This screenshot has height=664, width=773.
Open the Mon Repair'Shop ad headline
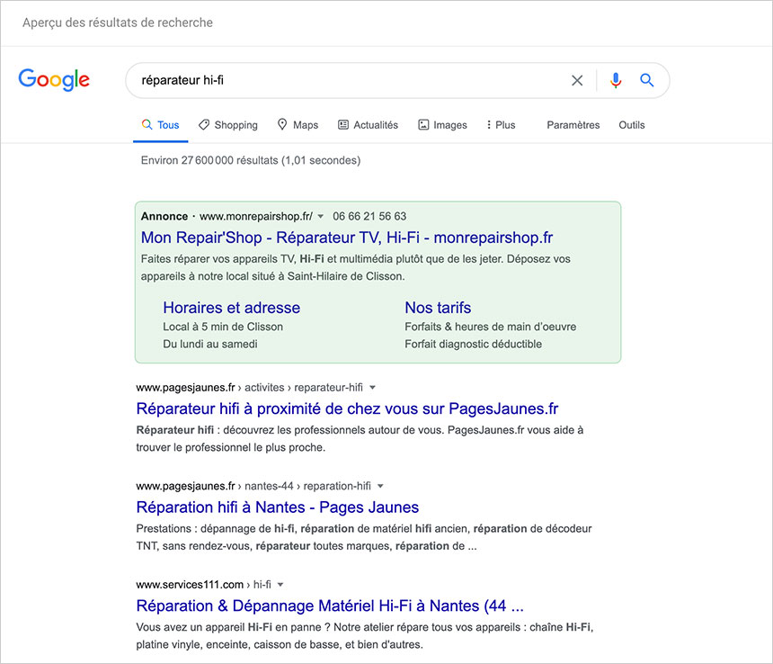346,238
